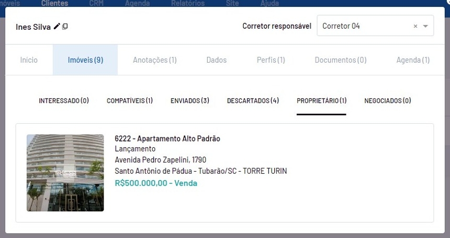Copy Ines Silva client name icon

pos(65,27)
